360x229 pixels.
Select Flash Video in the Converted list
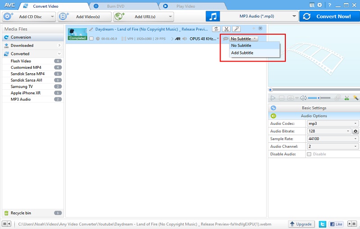tap(33, 61)
